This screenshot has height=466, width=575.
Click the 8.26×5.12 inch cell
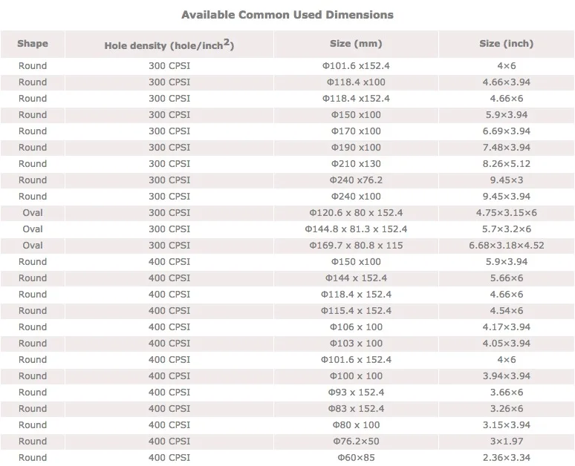(x=506, y=164)
